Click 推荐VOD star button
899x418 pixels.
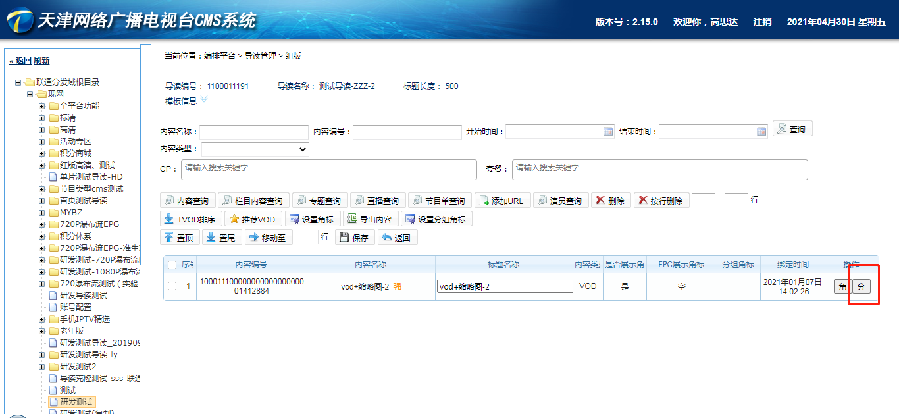[253, 219]
